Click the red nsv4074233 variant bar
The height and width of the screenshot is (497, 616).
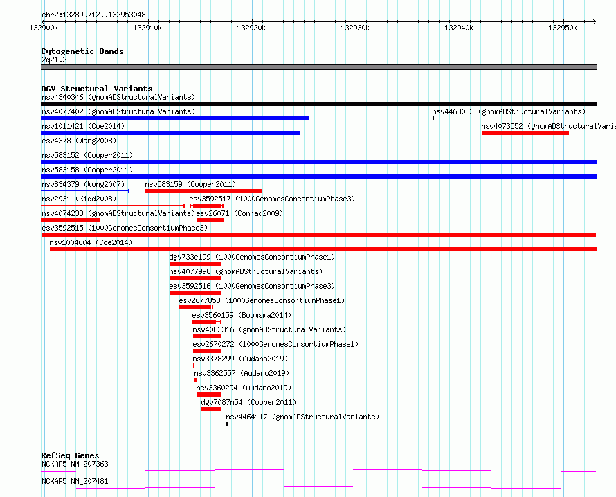pyautogui.click(x=71, y=220)
